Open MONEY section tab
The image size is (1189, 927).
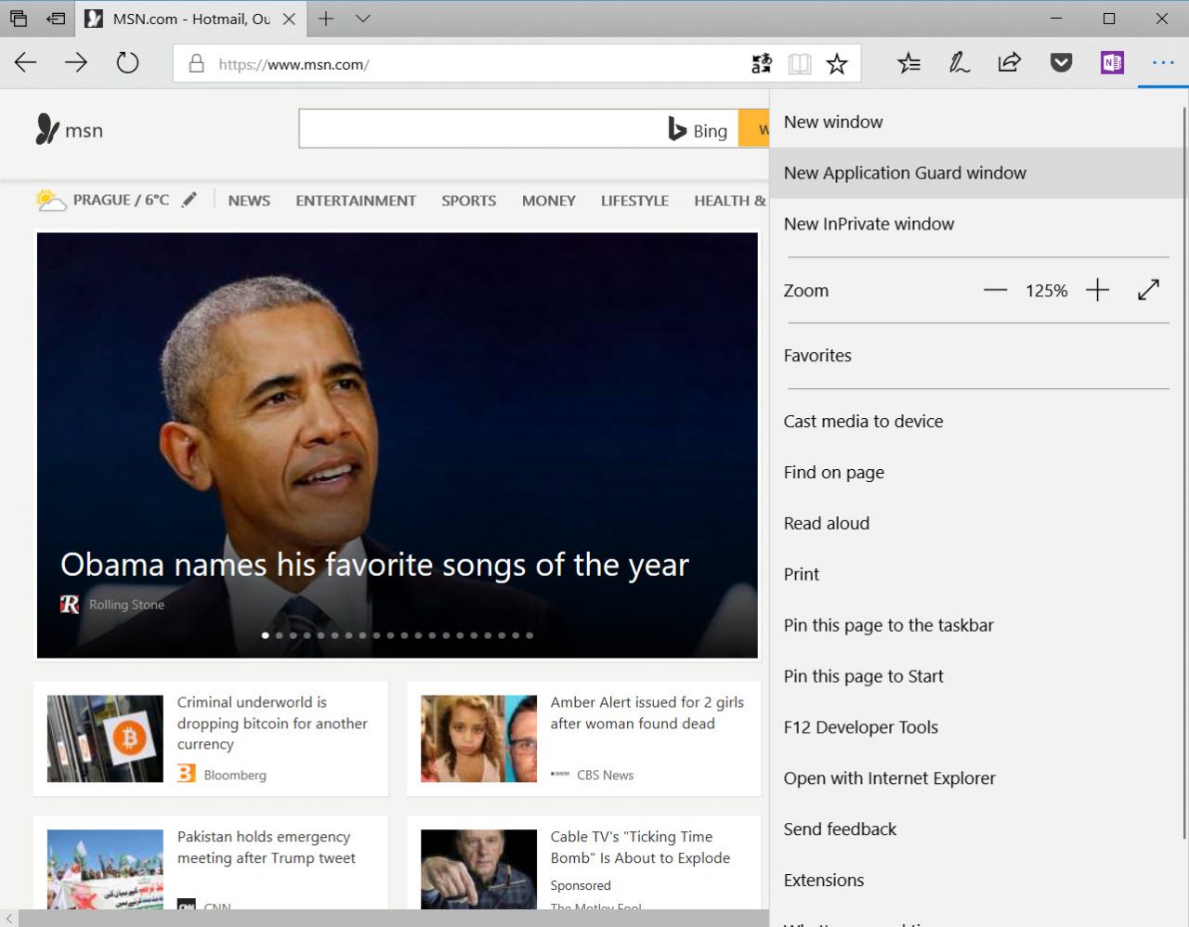pyautogui.click(x=548, y=201)
